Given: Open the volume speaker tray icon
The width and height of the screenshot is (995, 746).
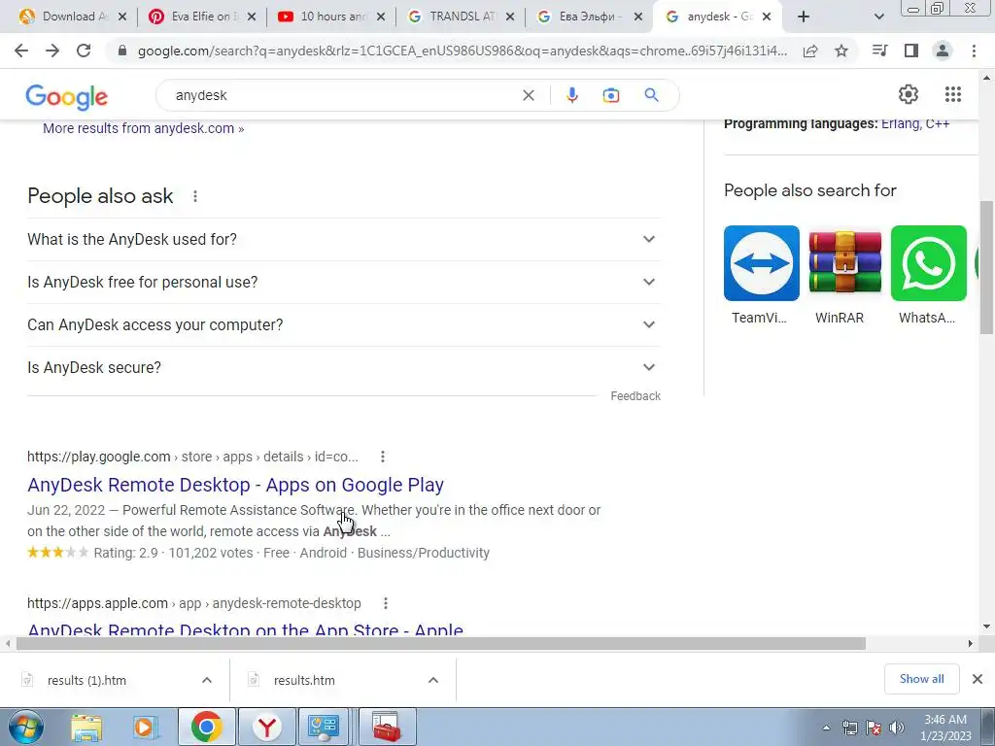Looking at the screenshot, I should (x=897, y=728).
